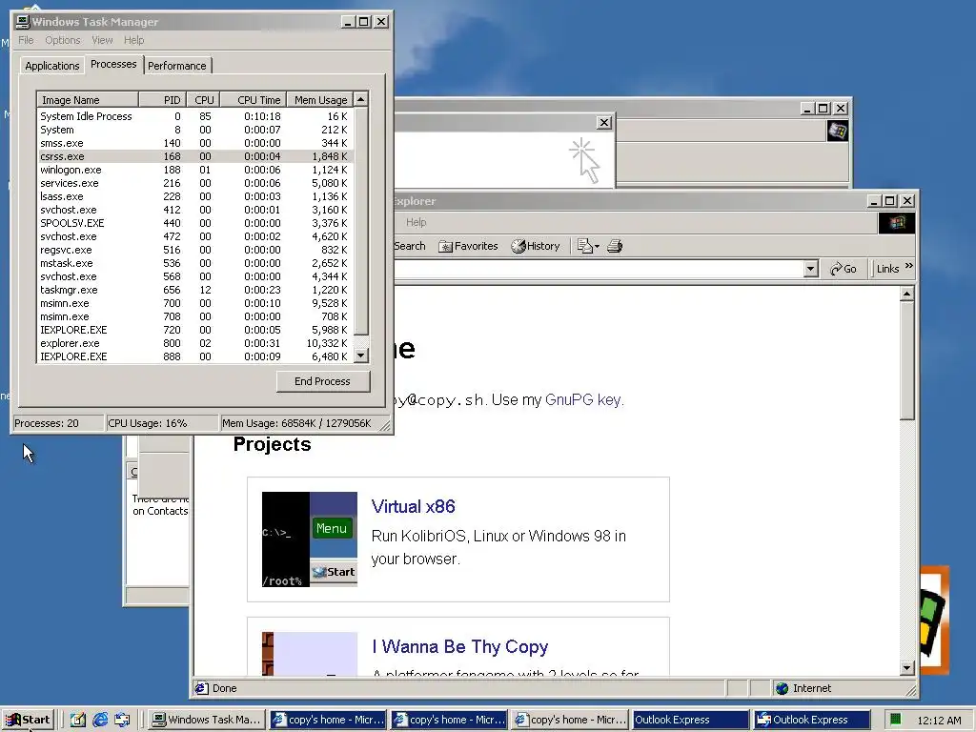Switch to Windows Task Manager taskbar button
The height and width of the screenshot is (732, 976).
207,720
